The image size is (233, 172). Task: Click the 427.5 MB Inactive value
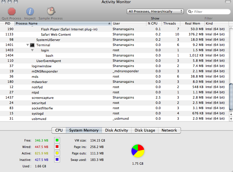coord(42,160)
